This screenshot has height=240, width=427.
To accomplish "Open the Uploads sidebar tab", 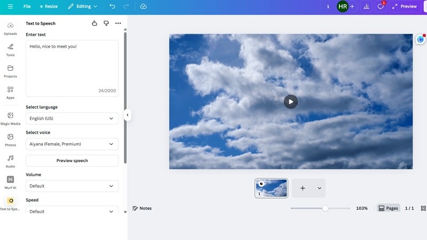I will tap(10, 29).
